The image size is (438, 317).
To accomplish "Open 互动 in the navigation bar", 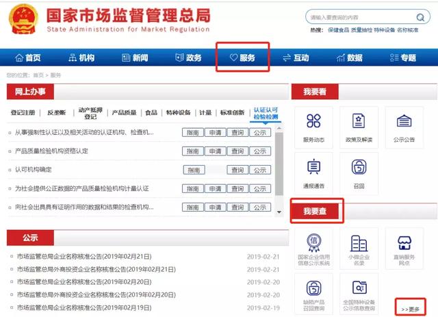I will (x=296, y=58).
